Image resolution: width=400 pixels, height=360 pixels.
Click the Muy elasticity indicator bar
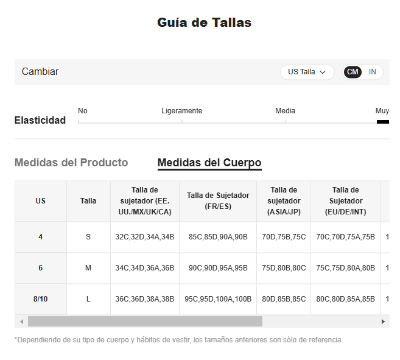383,122
